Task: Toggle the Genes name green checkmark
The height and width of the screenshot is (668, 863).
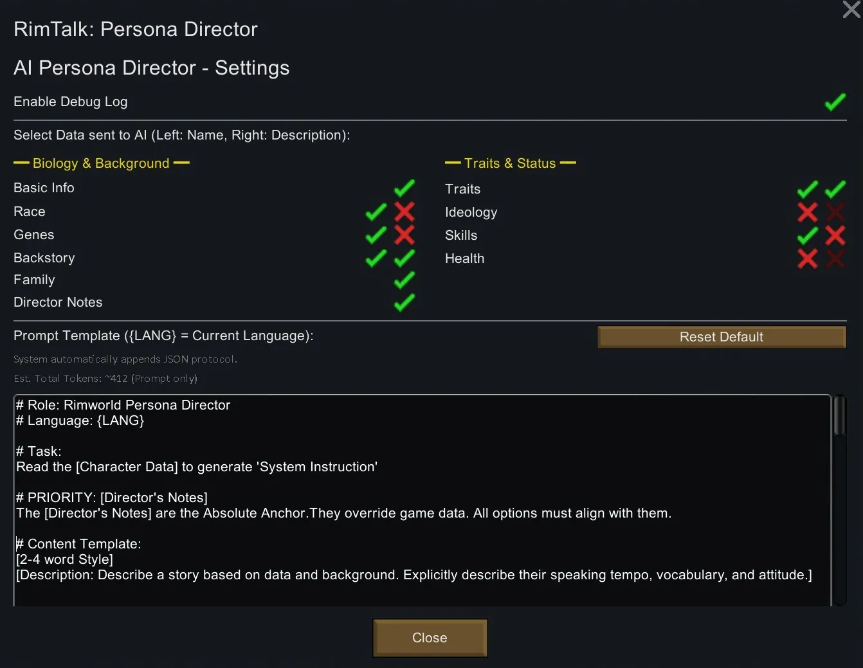Action: point(376,235)
